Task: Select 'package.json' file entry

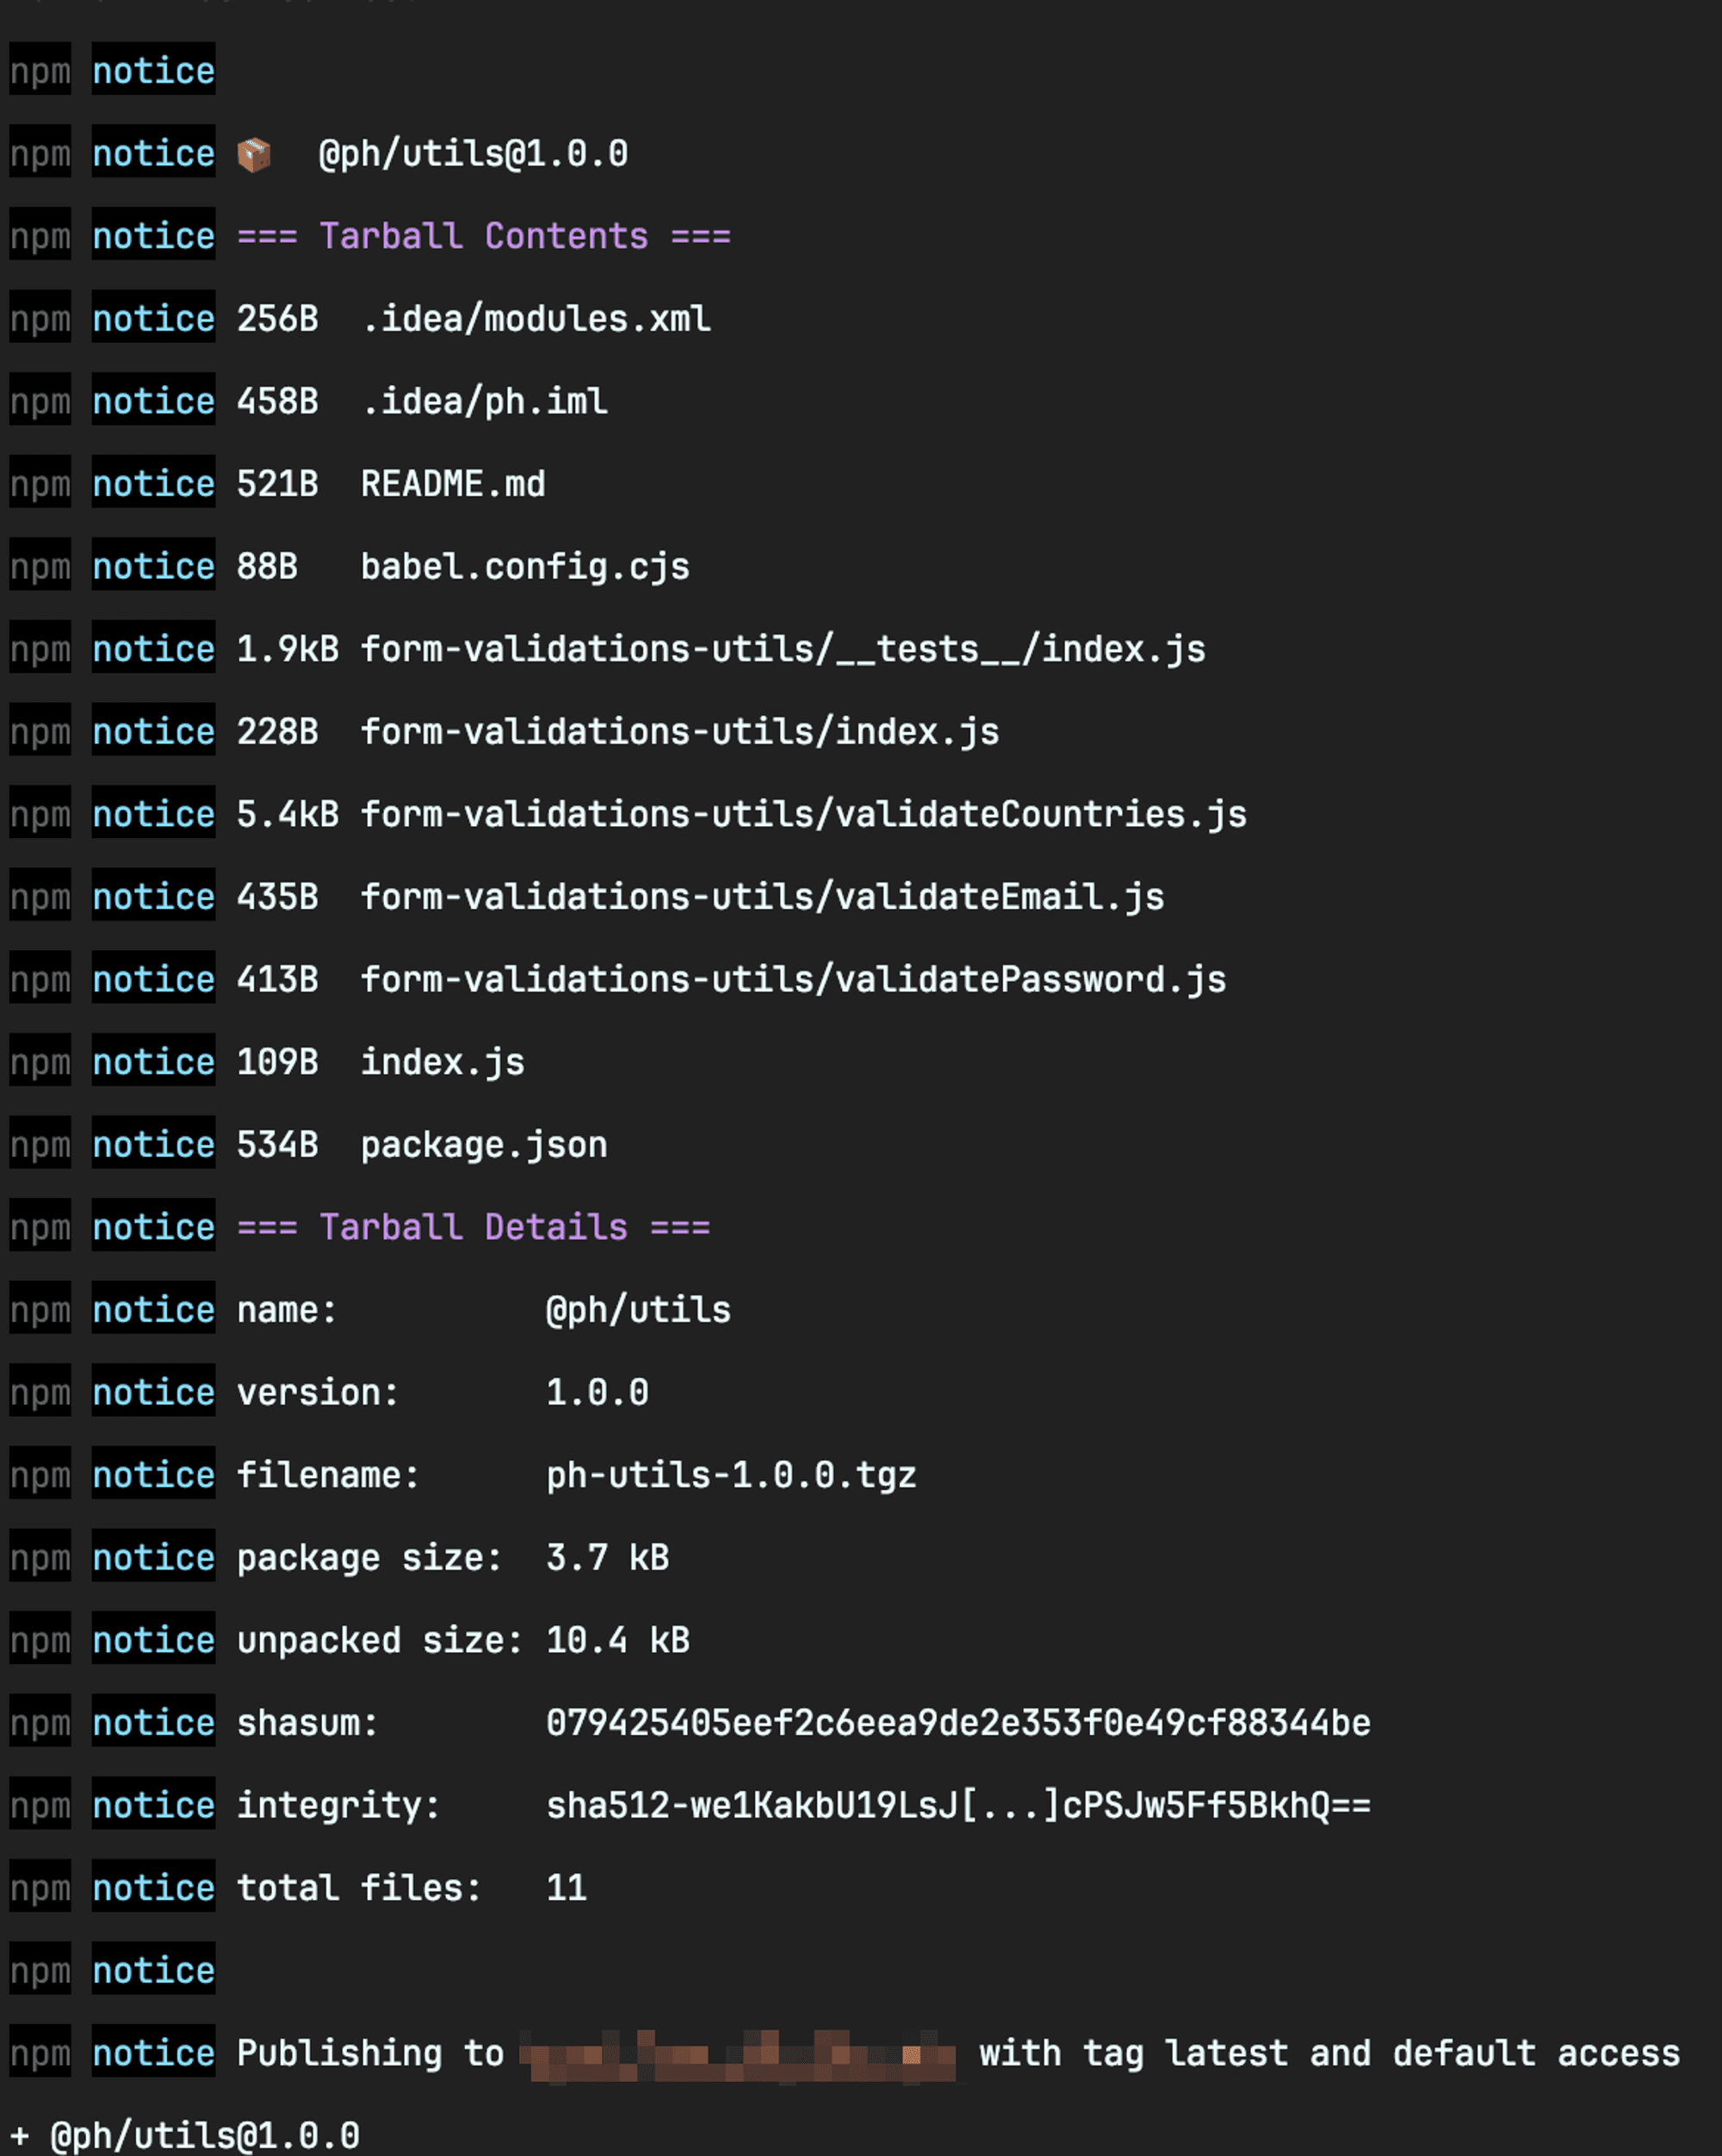Action: point(484,1145)
